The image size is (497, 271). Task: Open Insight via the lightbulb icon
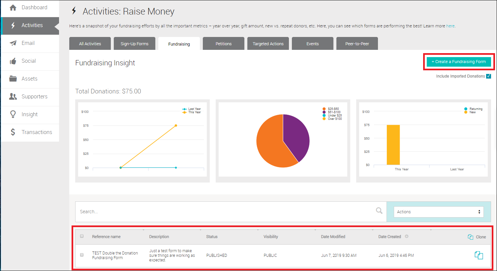[x=13, y=114]
